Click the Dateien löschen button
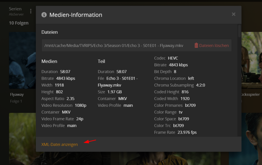This screenshot has width=262, height=165. [x=211, y=45]
